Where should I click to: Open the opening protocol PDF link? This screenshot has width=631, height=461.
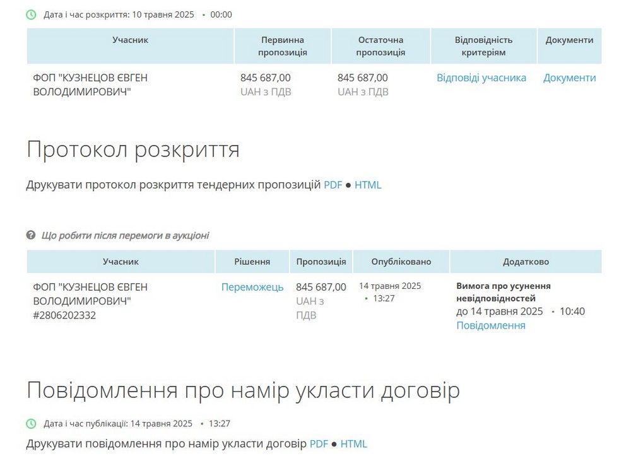pos(333,185)
